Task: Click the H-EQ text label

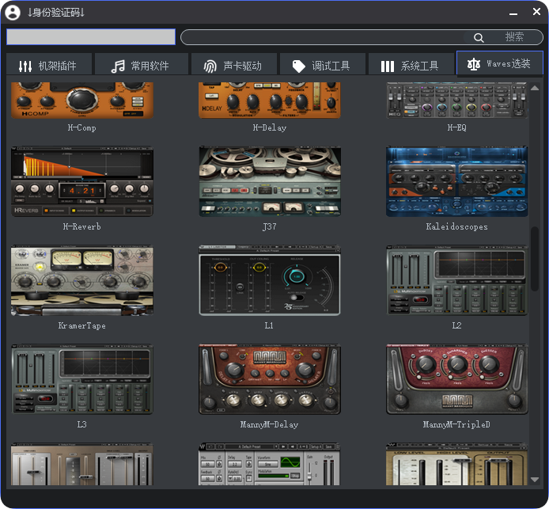Action: pyautogui.click(x=457, y=128)
